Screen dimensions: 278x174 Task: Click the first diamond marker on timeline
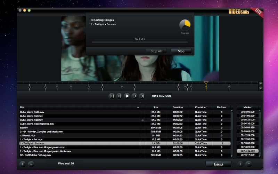coord(30,87)
